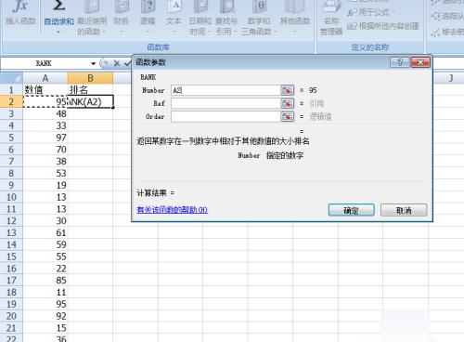Viewport: 464px width, 342px height.
Task: Select cell with value 38
Action: pos(45,162)
